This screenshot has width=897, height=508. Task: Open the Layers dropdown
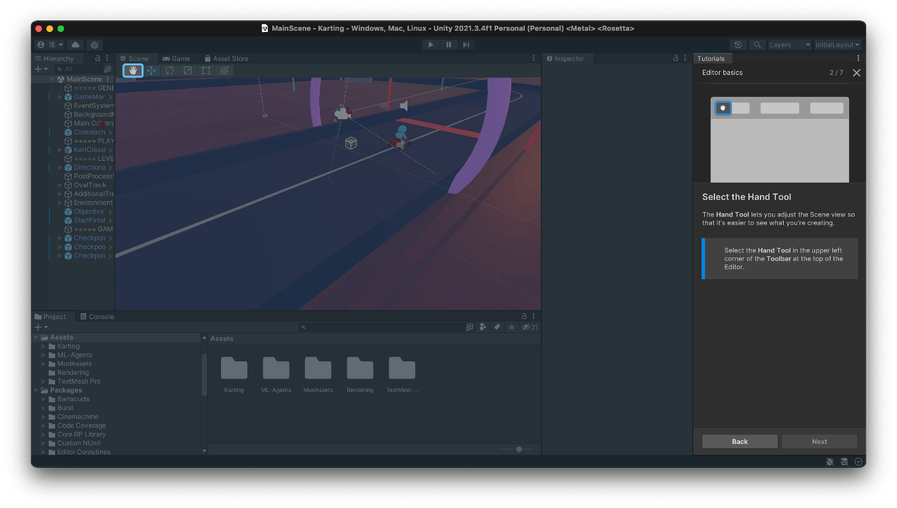pyautogui.click(x=790, y=45)
